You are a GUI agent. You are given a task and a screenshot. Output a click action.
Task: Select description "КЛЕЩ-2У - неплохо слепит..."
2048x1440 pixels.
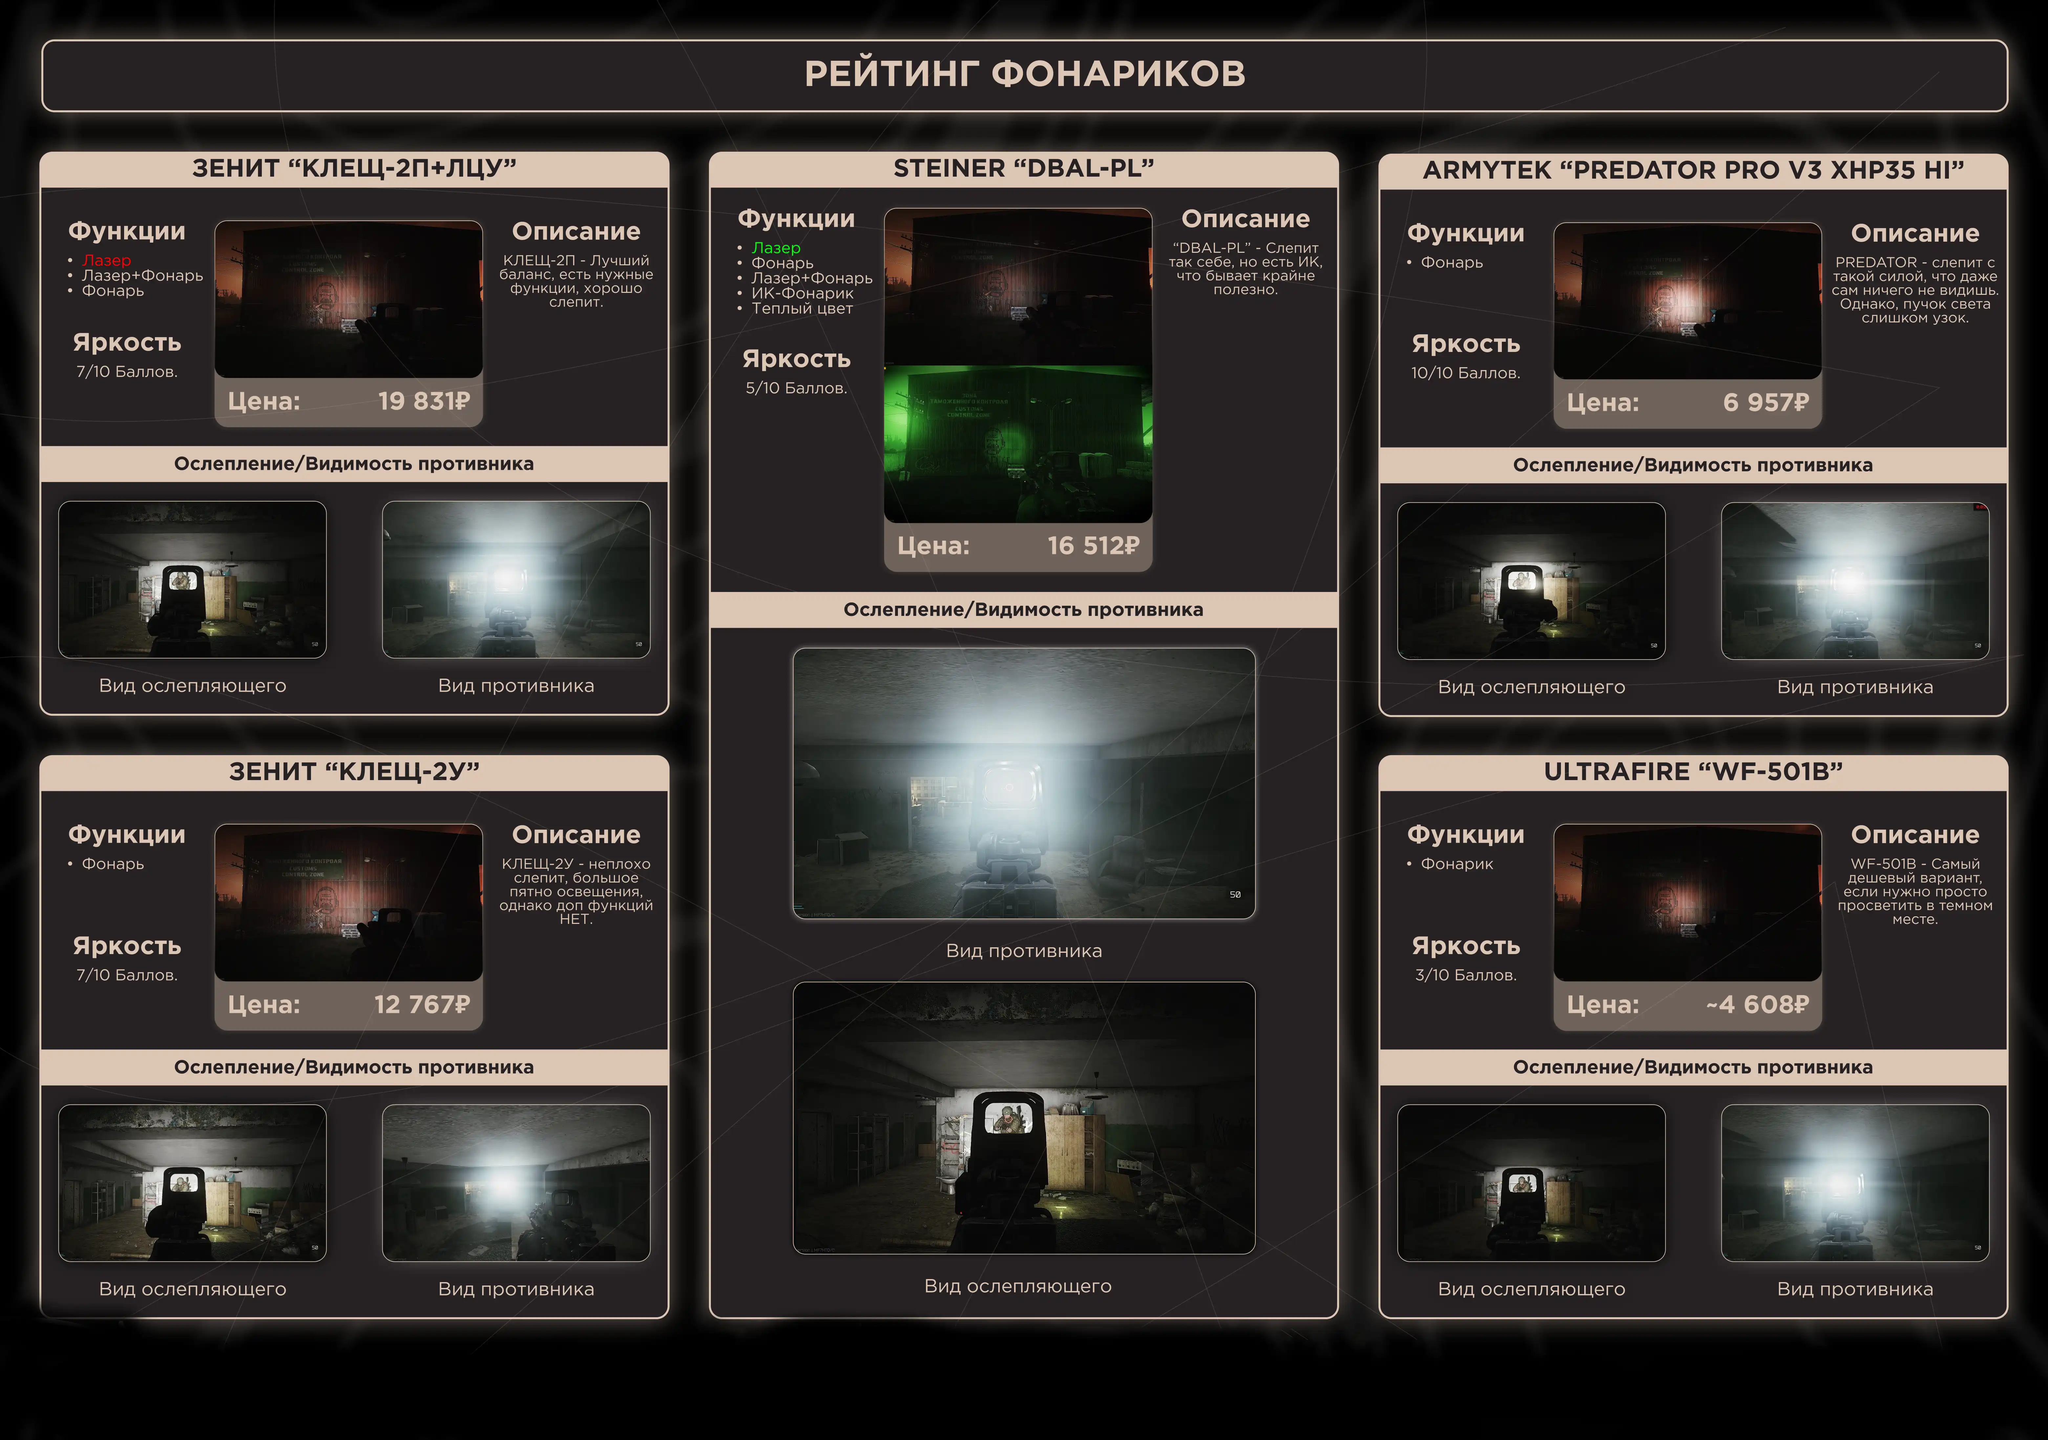click(576, 891)
